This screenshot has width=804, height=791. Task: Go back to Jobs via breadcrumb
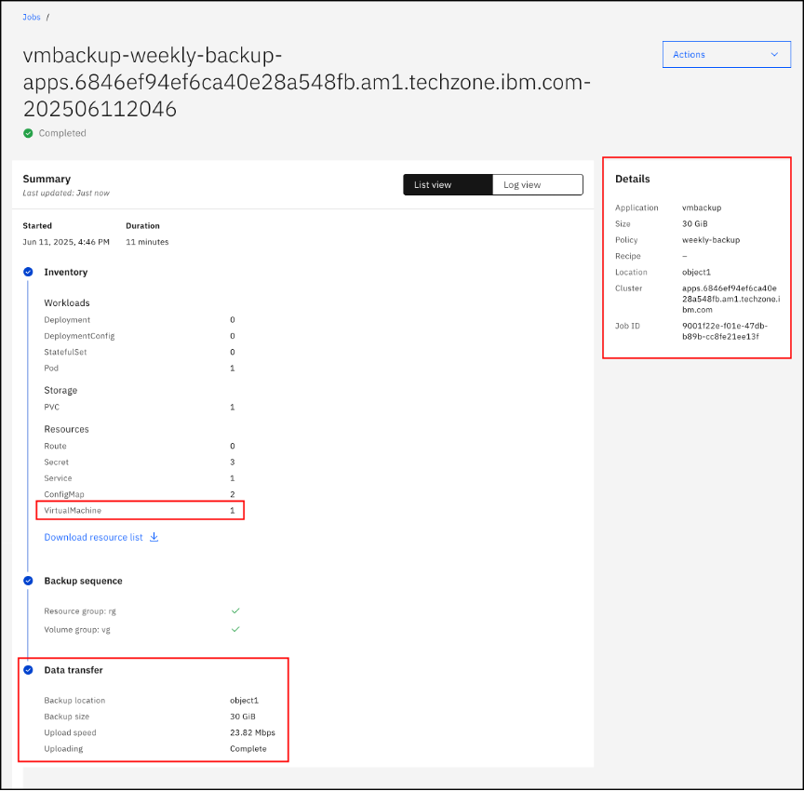(x=32, y=17)
